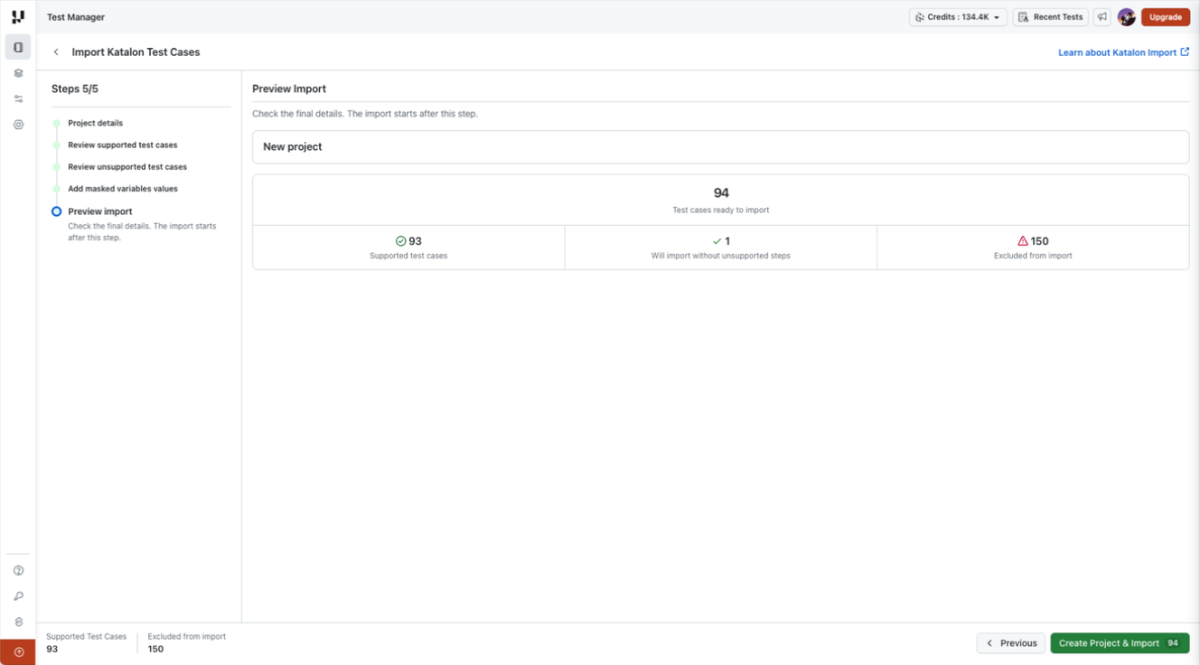Click the Testsigma logo in the sidebar
1200x665 pixels.
[18, 16]
